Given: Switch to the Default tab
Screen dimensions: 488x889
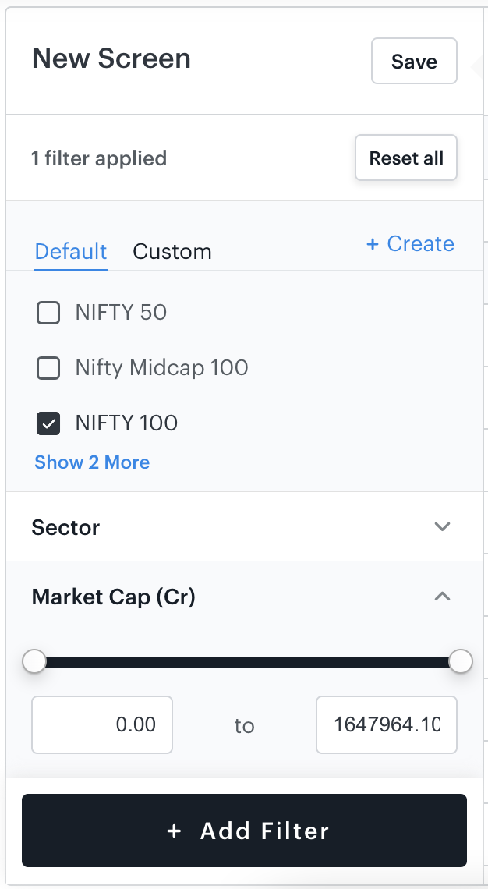Looking at the screenshot, I should tap(71, 252).
